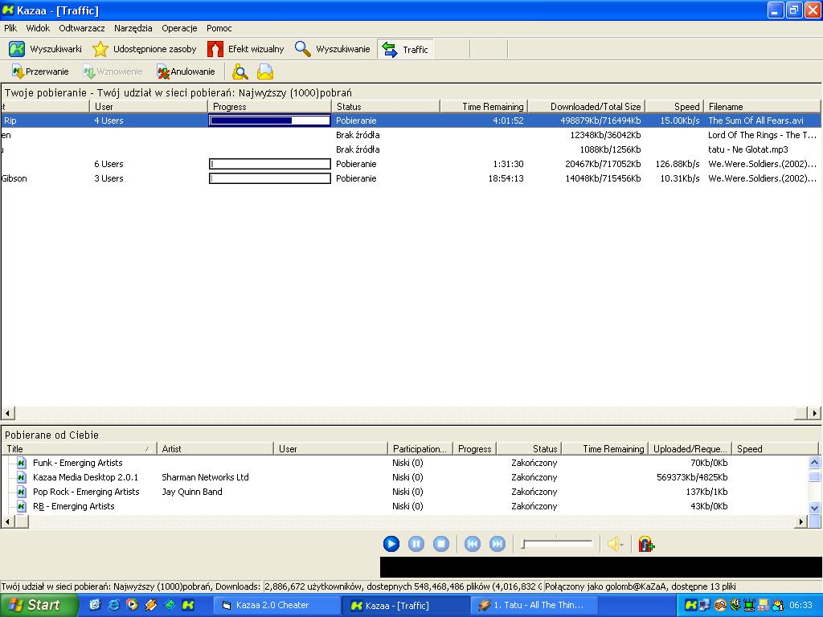This screenshot has width=823, height=617.
Task: Select the tatu - Ne Glotat.mp3 download
Action: [x=411, y=149]
